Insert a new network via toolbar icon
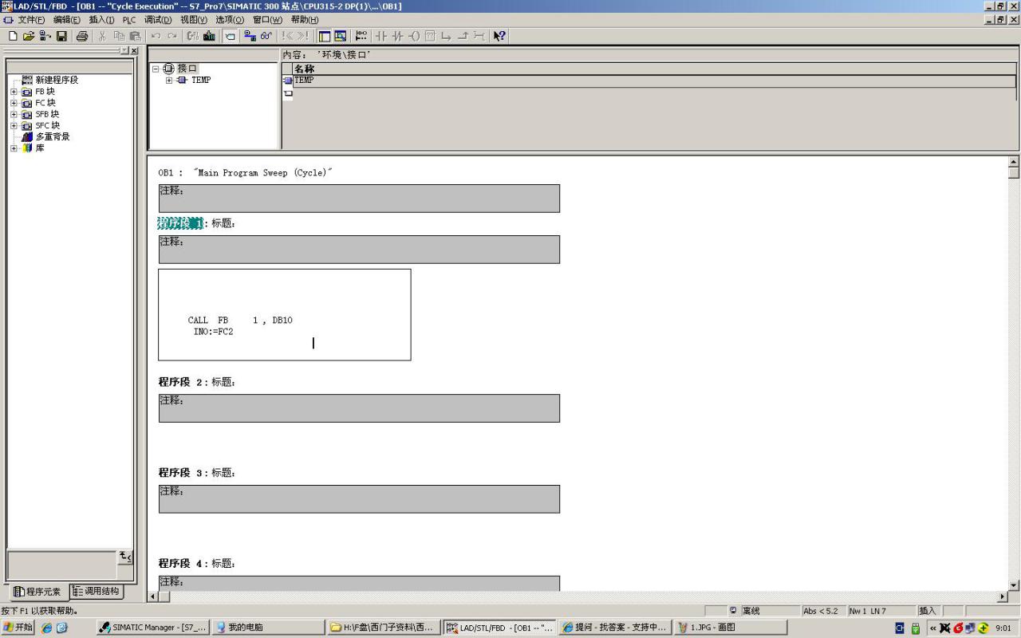This screenshot has width=1021, height=638. click(x=361, y=36)
